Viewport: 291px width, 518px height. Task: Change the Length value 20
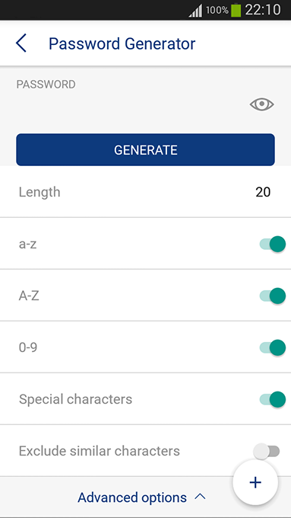point(263,192)
